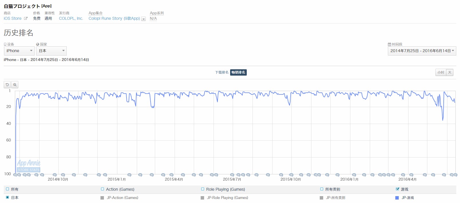Click the grey JP-所有类别 swatch
Image resolution: width=460 pixels, height=203 pixels.
[x=321, y=198]
